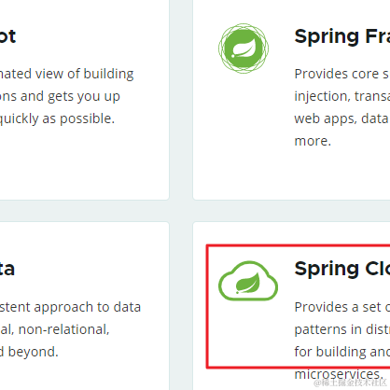The width and height of the screenshot is (390, 390).
Task: Click the "Provides a set" description line
Action: pyautogui.click(x=341, y=307)
